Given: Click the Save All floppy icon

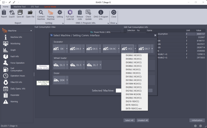Looking at the screenshot, I should [x=20, y=12].
